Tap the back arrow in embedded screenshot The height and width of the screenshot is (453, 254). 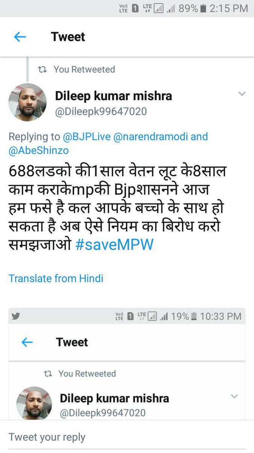pyautogui.click(x=27, y=342)
